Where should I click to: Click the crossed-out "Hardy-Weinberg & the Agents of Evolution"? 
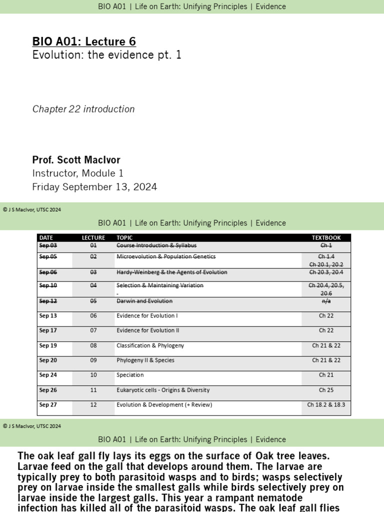[171, 272]
